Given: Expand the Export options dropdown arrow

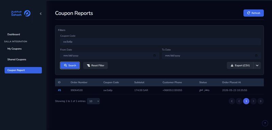Looking at the screenshot, I should tap(257, 65).
